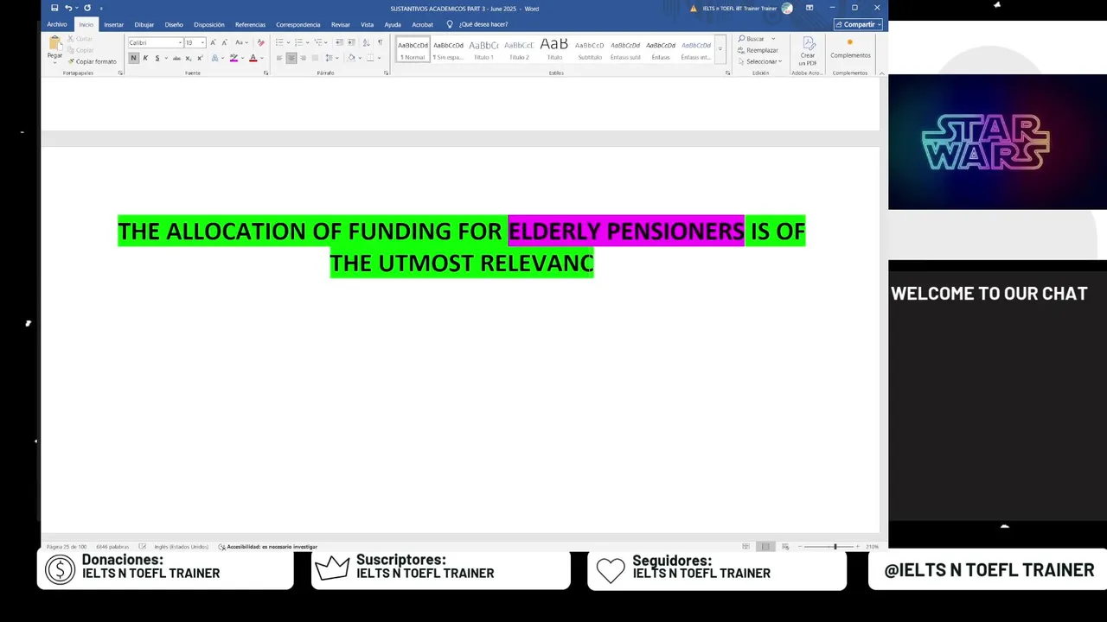Apply the Título 1 style

pyautogui.click(x=483, y=49)
